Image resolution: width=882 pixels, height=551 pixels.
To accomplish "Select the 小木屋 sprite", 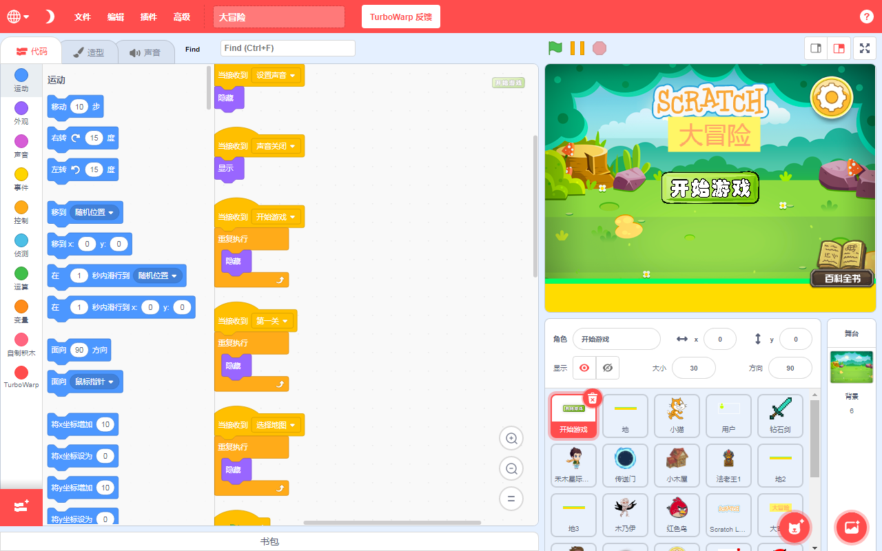I will click(x=677, y=465).
